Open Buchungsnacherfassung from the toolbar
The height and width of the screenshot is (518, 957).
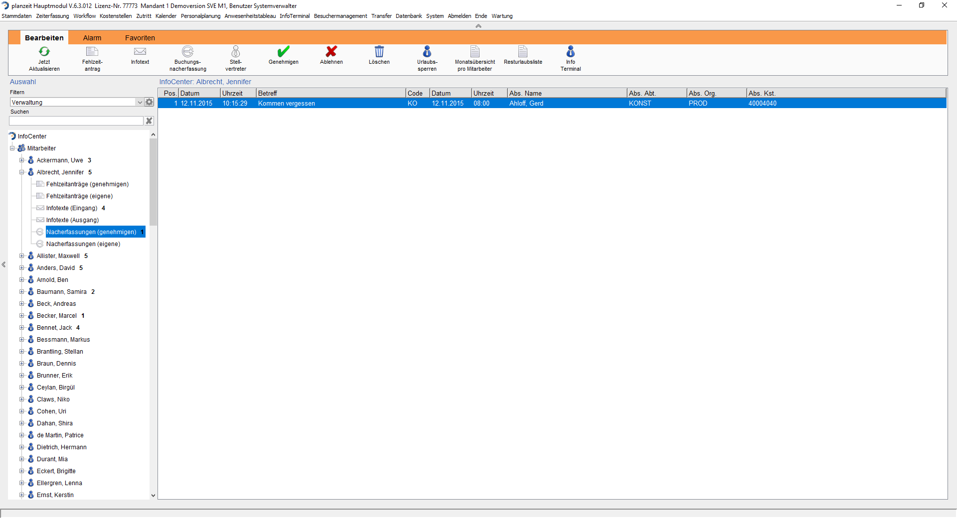pos(187,52)
